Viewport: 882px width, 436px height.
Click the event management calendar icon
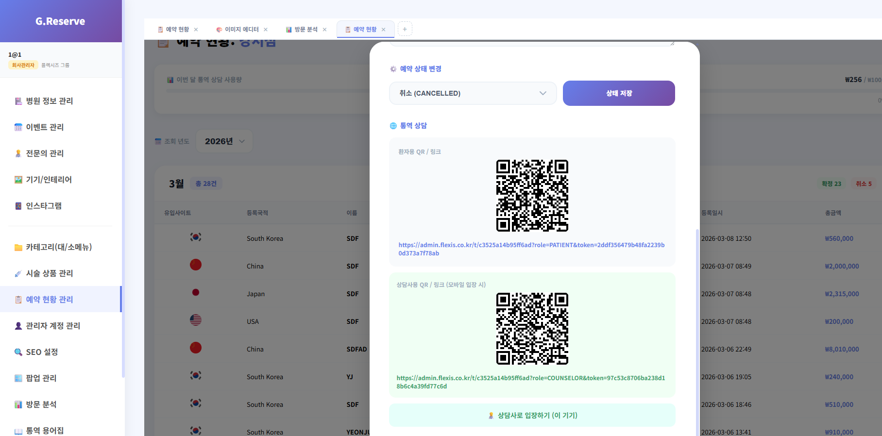(x=18, y=127)
